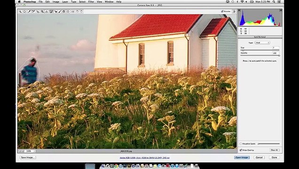Open the Help menu
Viewport: 299px width, 169px height.
pos(118,2)
